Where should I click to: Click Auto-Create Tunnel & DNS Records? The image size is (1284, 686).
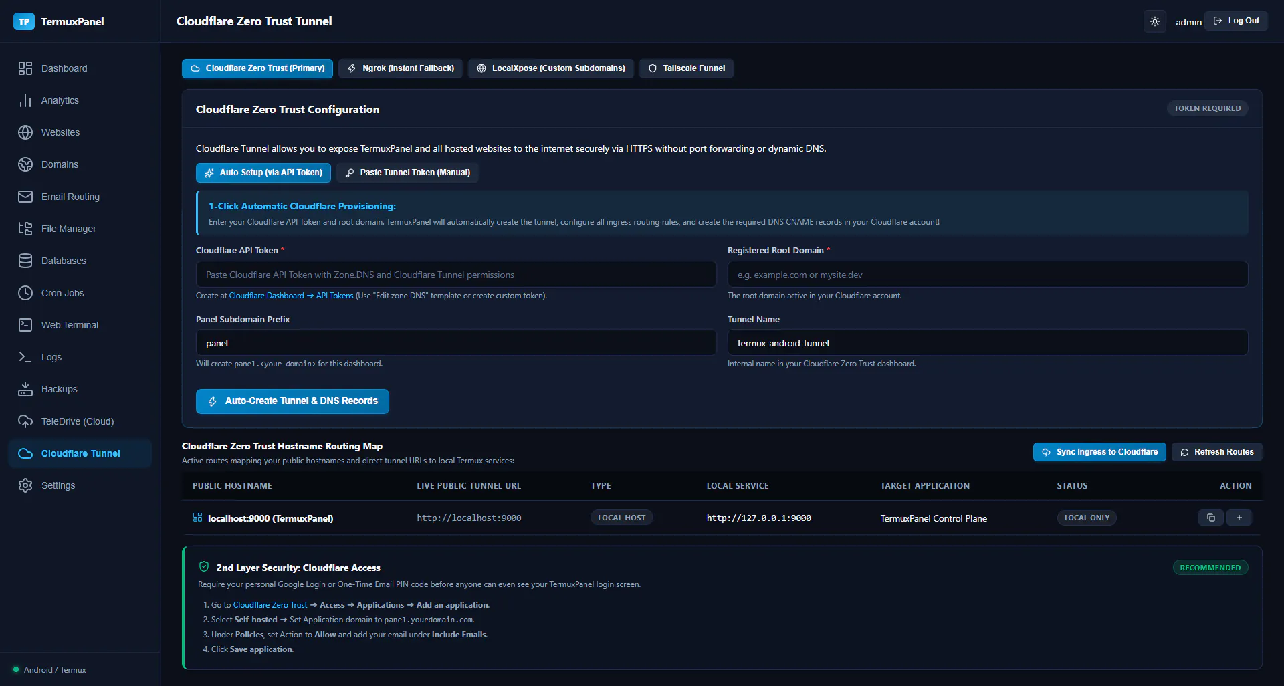point(292,401)
